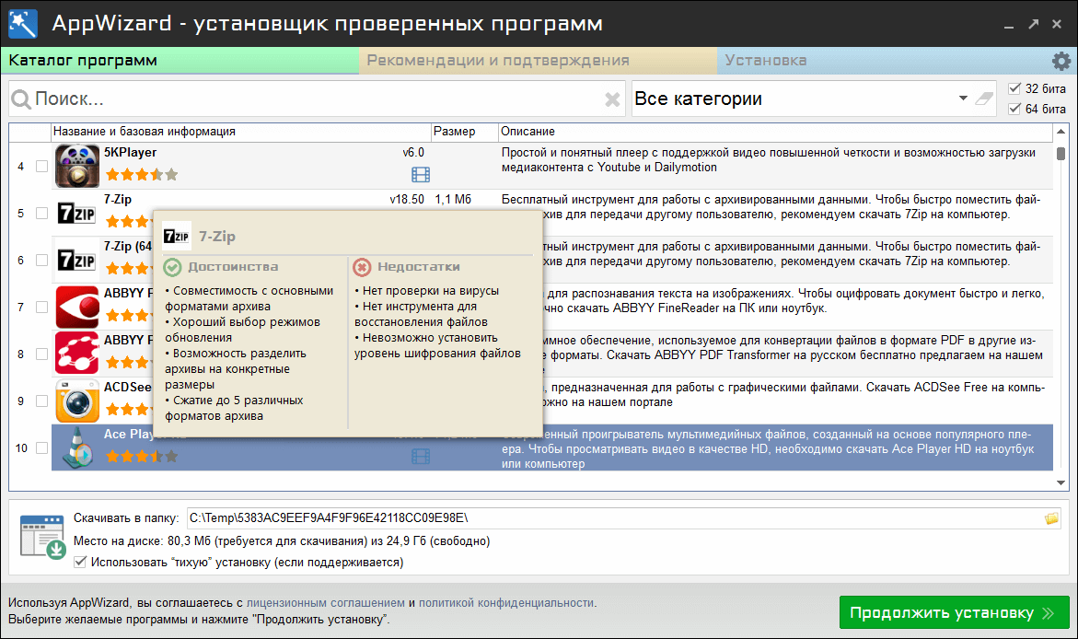This screenshot has width=1078, height=639.
Task: Click Продолжить установку button
Action: point(955,612)
